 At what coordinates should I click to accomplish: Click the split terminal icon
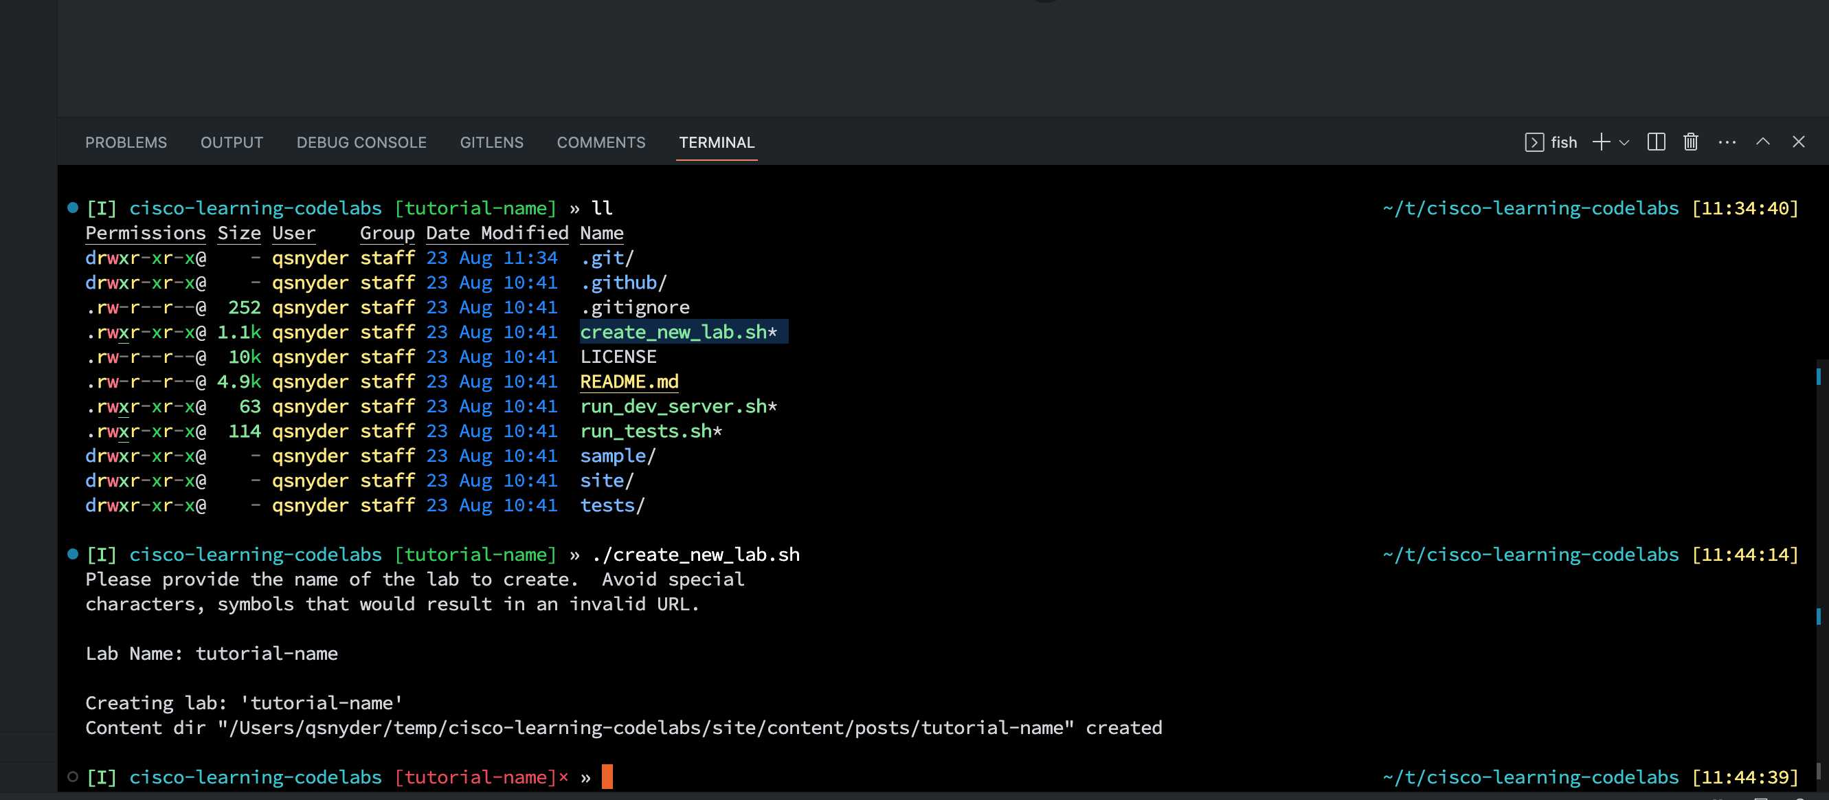[x=1655, y=142]
